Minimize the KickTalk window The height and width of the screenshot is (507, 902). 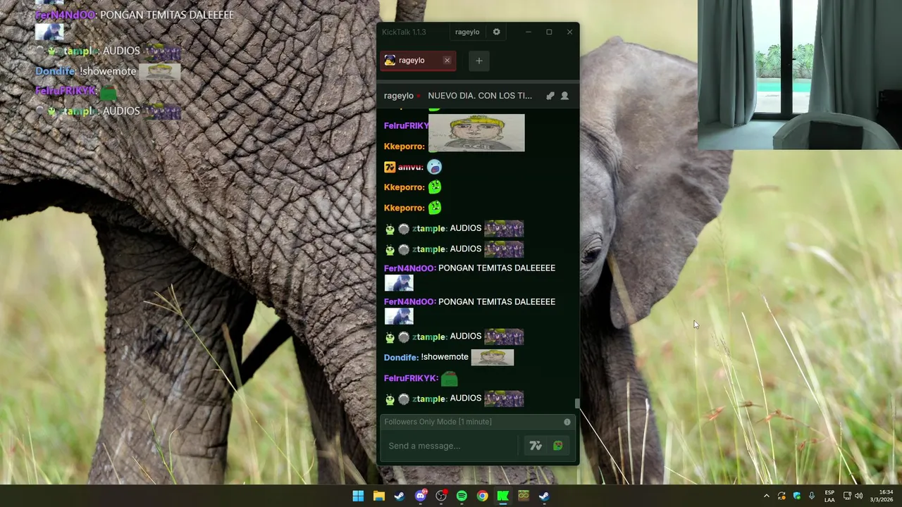click(x=529, y=32)
